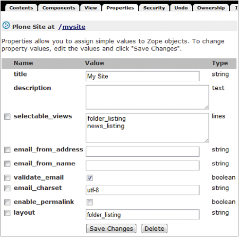Click the title value field

[x=142, y=76]
